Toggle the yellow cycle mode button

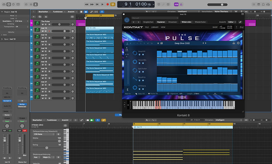113,4
